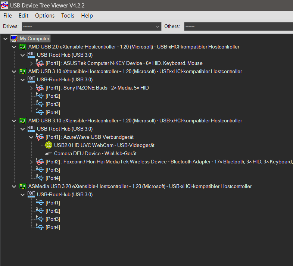Expand the Foxconn / Hon Hai MediaTek node
Viewport: 293px width, 266px height.
(x=31, y=162)
